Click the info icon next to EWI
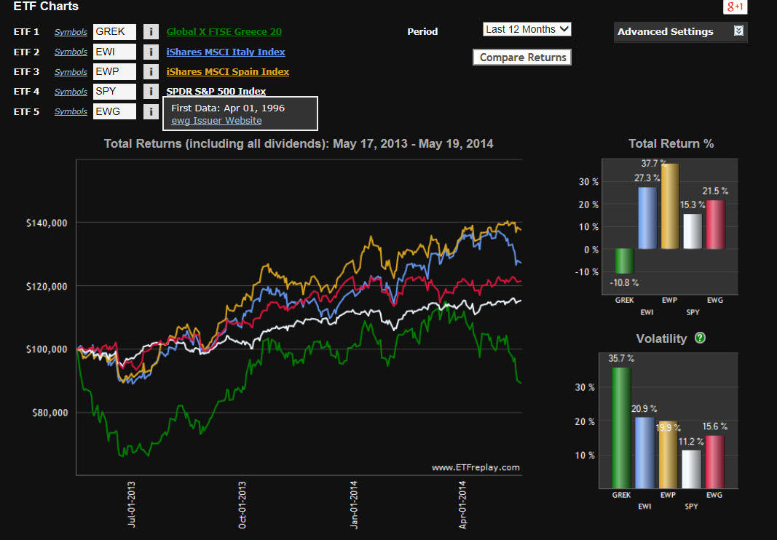This screenshot has height=540, width=777. tap(150, 52)
